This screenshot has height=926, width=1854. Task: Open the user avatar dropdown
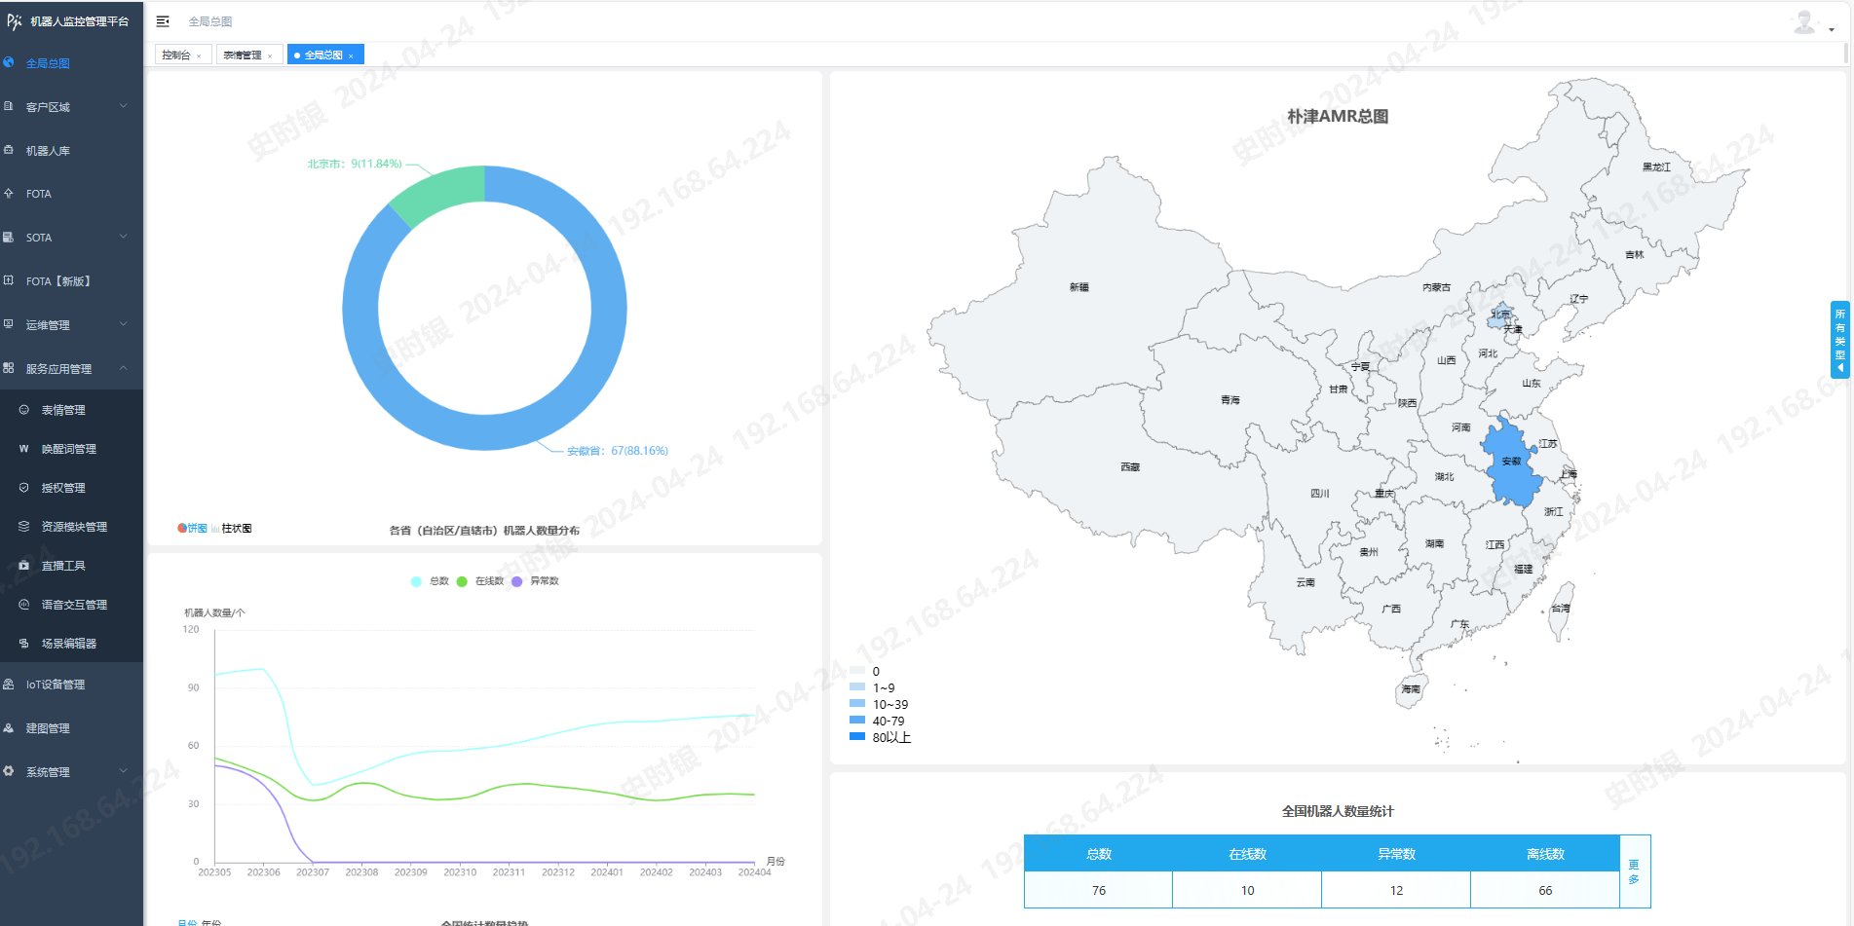pyautogui.click(x=1813, y=23)
